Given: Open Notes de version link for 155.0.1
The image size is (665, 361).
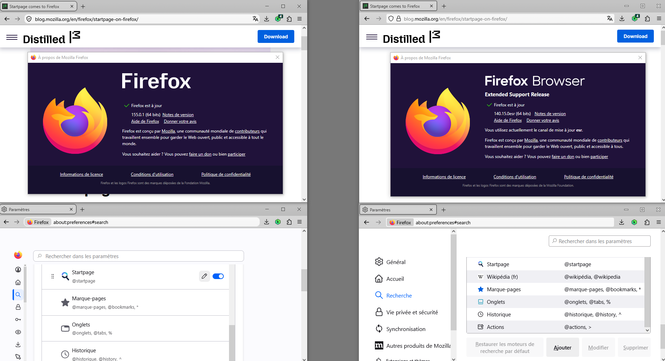Looking at the screenshot, I should point(178,115).
